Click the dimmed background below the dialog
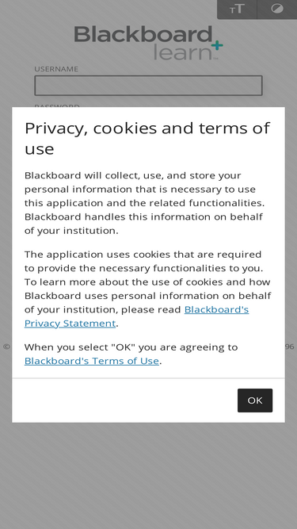Screen dimensions: 297x529 tap(149, 476)
